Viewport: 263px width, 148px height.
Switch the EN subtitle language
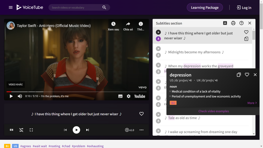(x=11, y=130)
